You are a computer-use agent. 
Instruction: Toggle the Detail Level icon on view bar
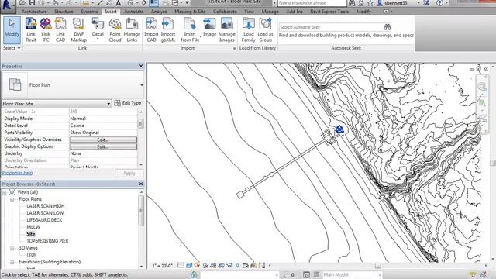point(181,265)
